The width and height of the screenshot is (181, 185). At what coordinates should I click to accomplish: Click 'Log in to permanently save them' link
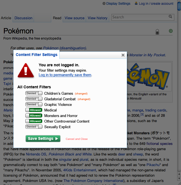65,75
